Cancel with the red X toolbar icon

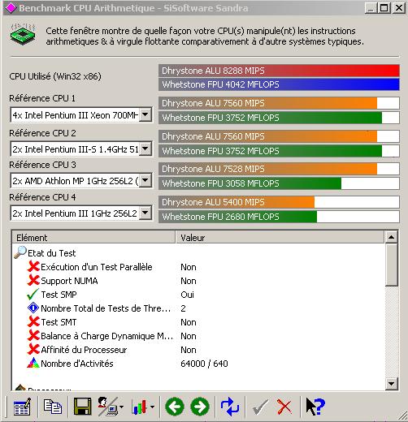tap(284, 407)
